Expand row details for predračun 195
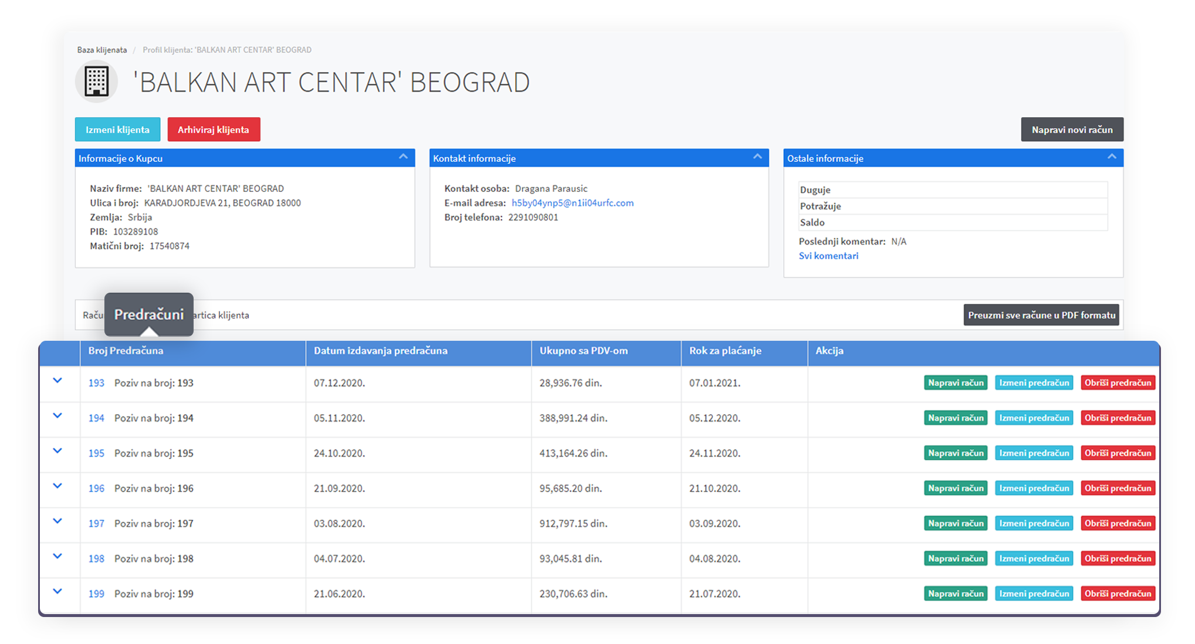The width and height of the screenshot is (1195, 644). pos(57,452)
